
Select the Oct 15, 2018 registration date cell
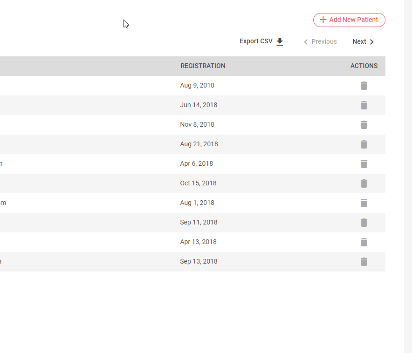pos(198,183)
